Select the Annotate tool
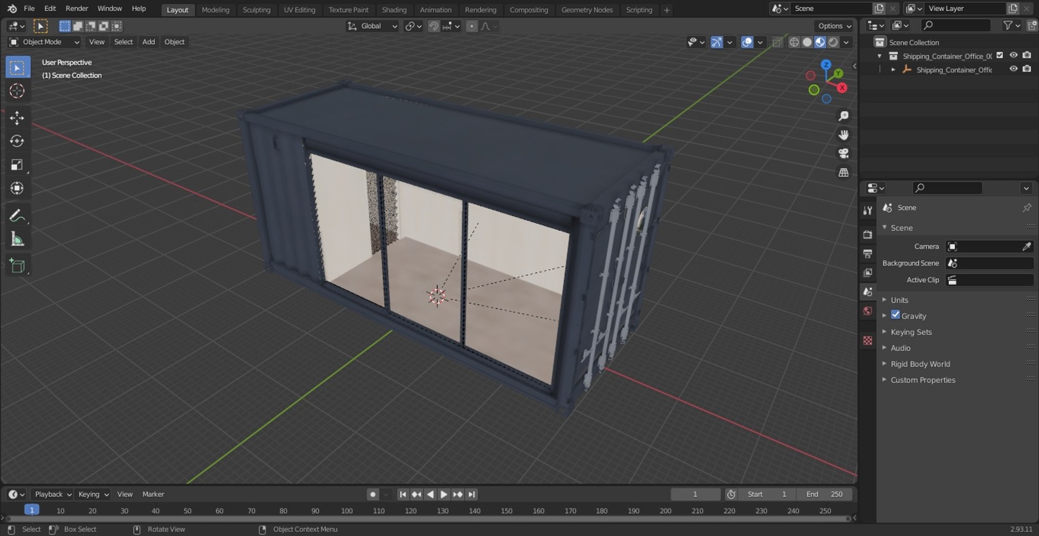The image size is (1039, 536). click(x=17, y=216)
